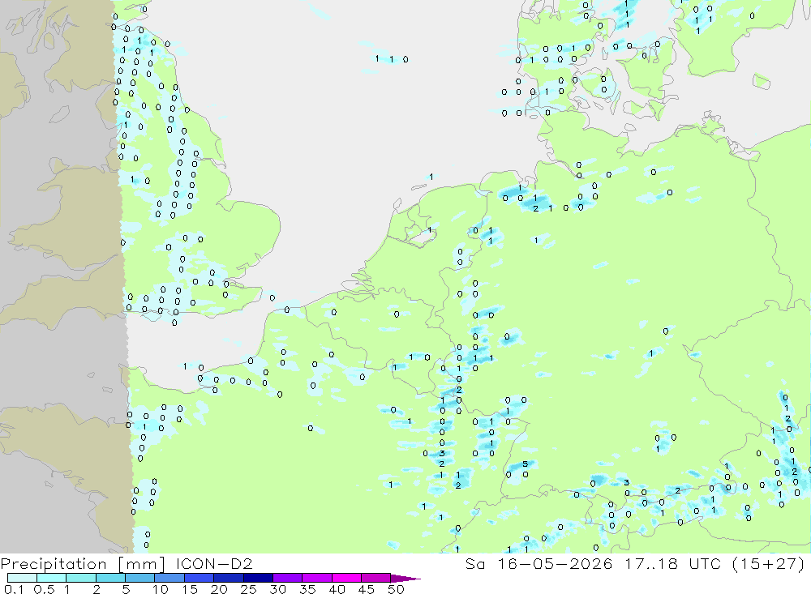Click the '20' legend scale label
The height and width of the screenshot is (594, 811).
219,589
